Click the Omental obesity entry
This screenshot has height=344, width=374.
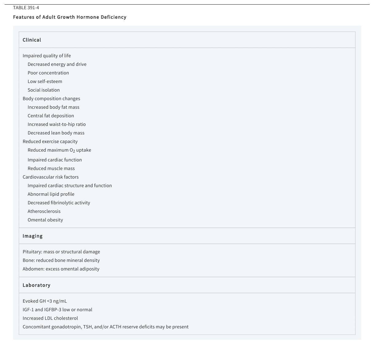[x=45, y=220]
